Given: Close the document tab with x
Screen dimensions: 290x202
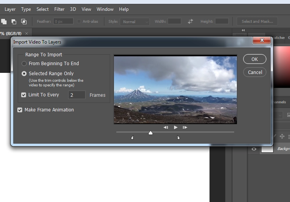Looking at the screenshot, I should (27, 34).
